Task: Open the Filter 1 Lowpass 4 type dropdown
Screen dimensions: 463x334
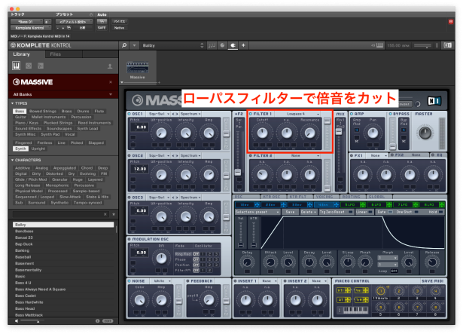Action: click(302, 114)
